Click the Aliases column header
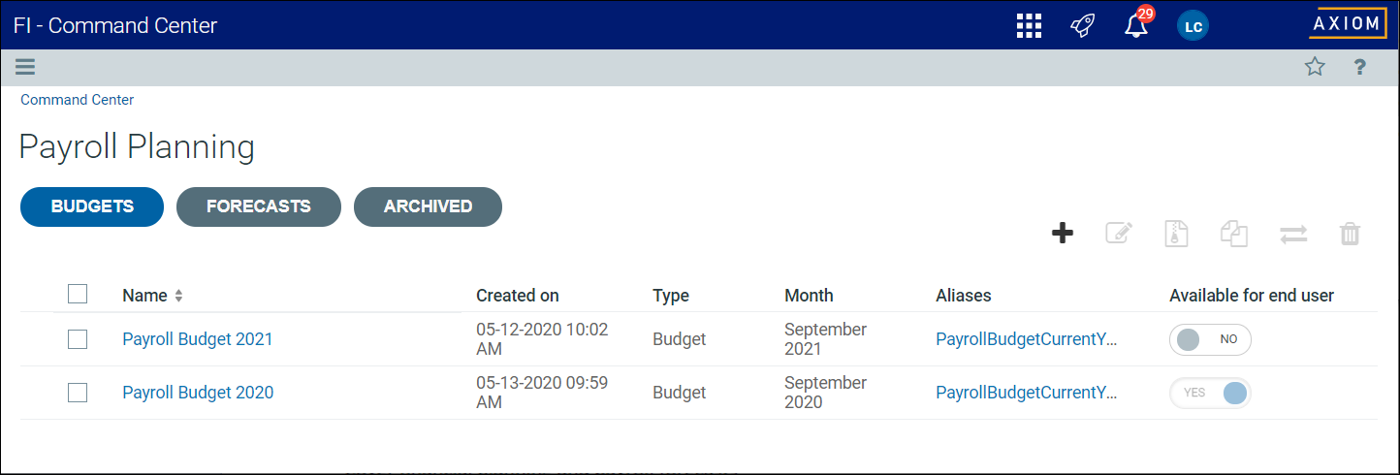This screenshot has height=475, width=1400. pos(964,296)
